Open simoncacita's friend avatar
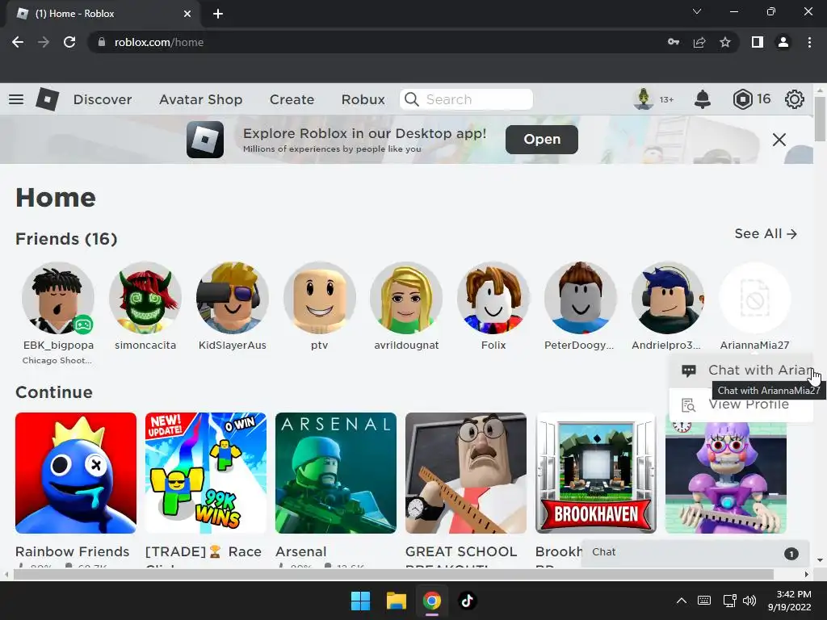827x620 pixels. tap(145, 298)
